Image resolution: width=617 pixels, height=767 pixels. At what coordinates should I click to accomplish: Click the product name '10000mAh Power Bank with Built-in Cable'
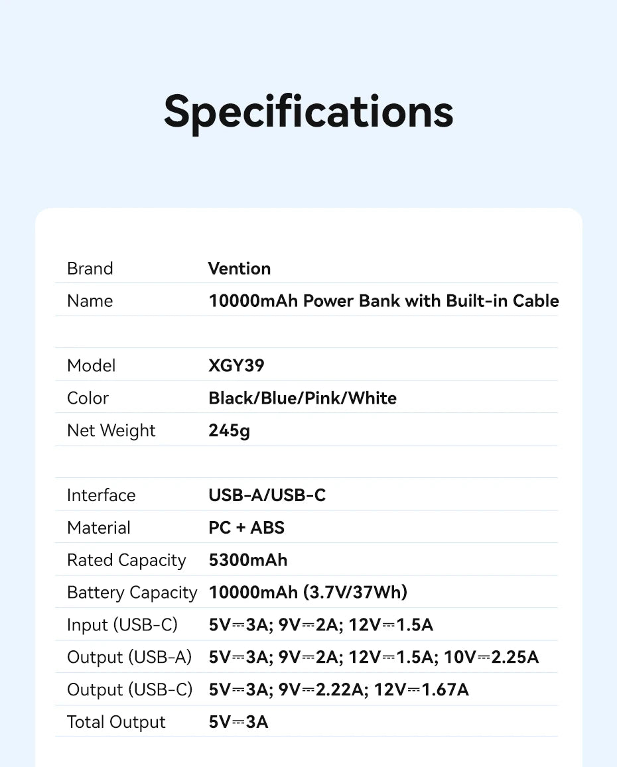point(383,301)
